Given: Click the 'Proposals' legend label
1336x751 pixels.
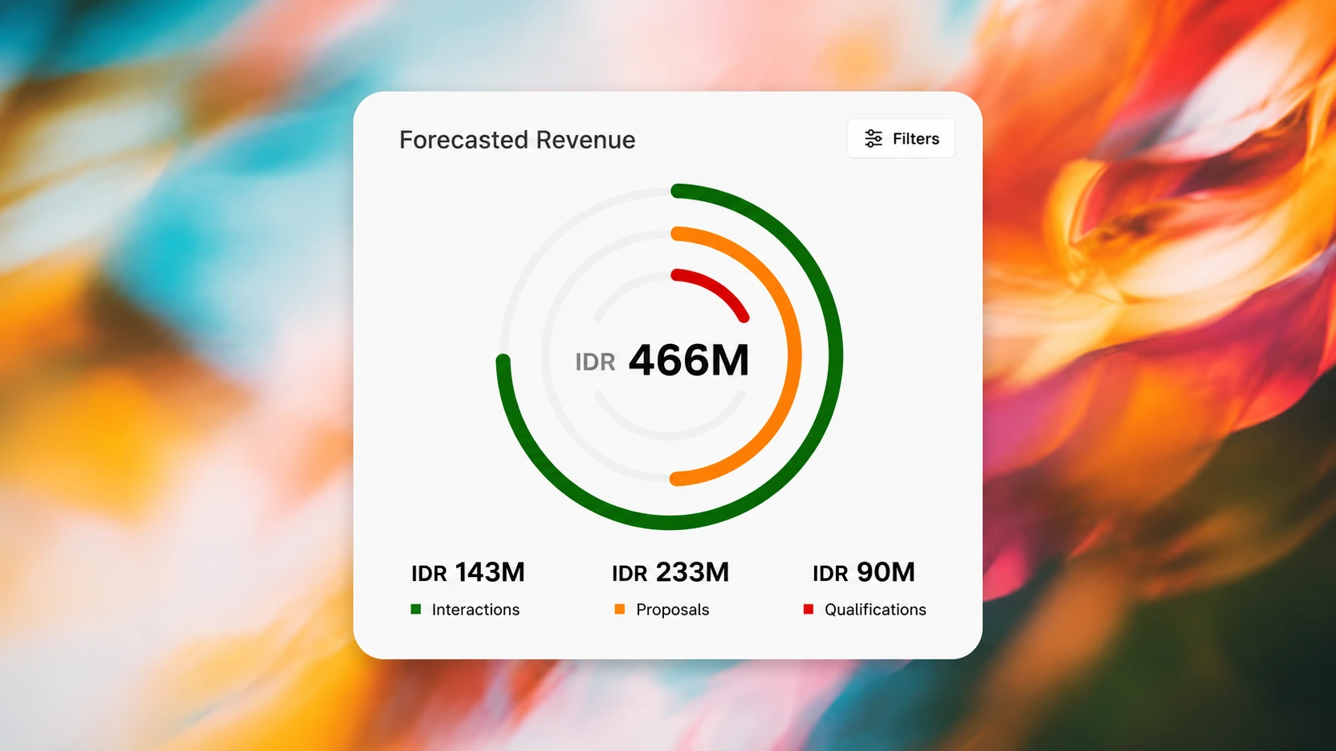Looking at the screenshot, I should click(673, 610).
